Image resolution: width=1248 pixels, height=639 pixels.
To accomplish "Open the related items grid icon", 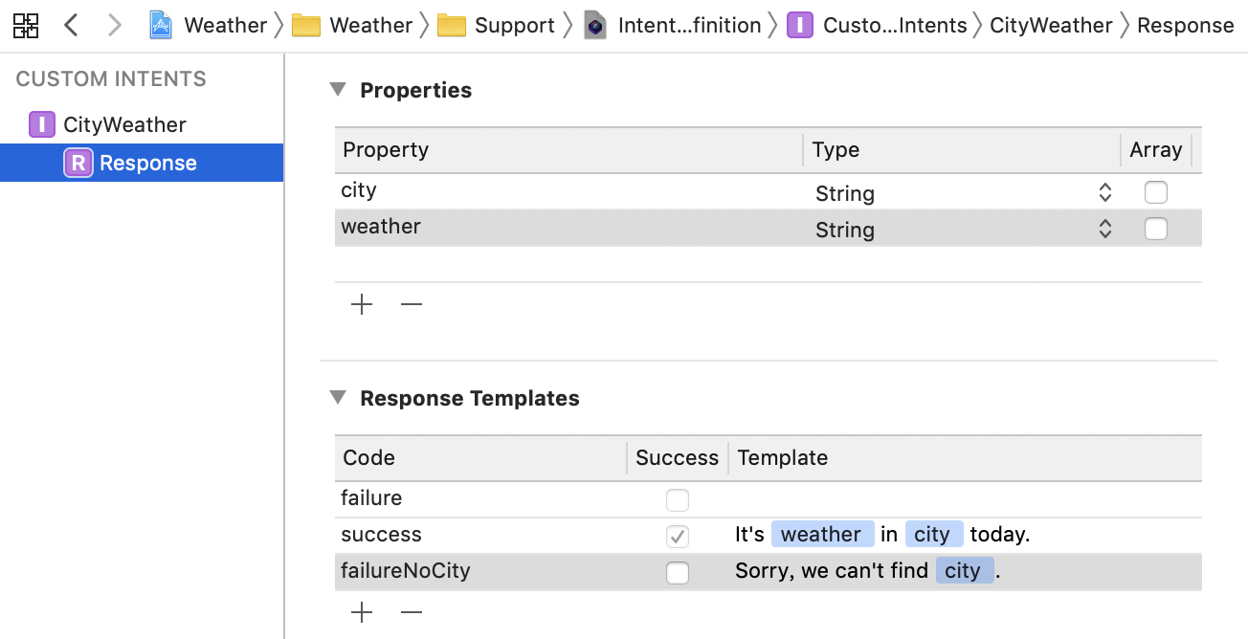I will coord(26,26).
